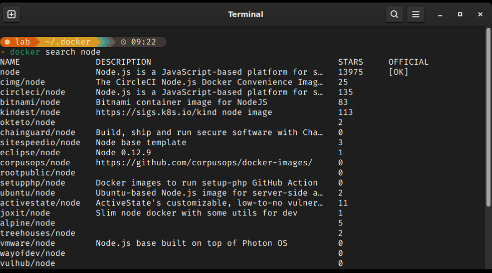The width and height of the screenshot is (492, 273).
Task: Click the Bitnami container image description
Action: (x=181, y=102)
